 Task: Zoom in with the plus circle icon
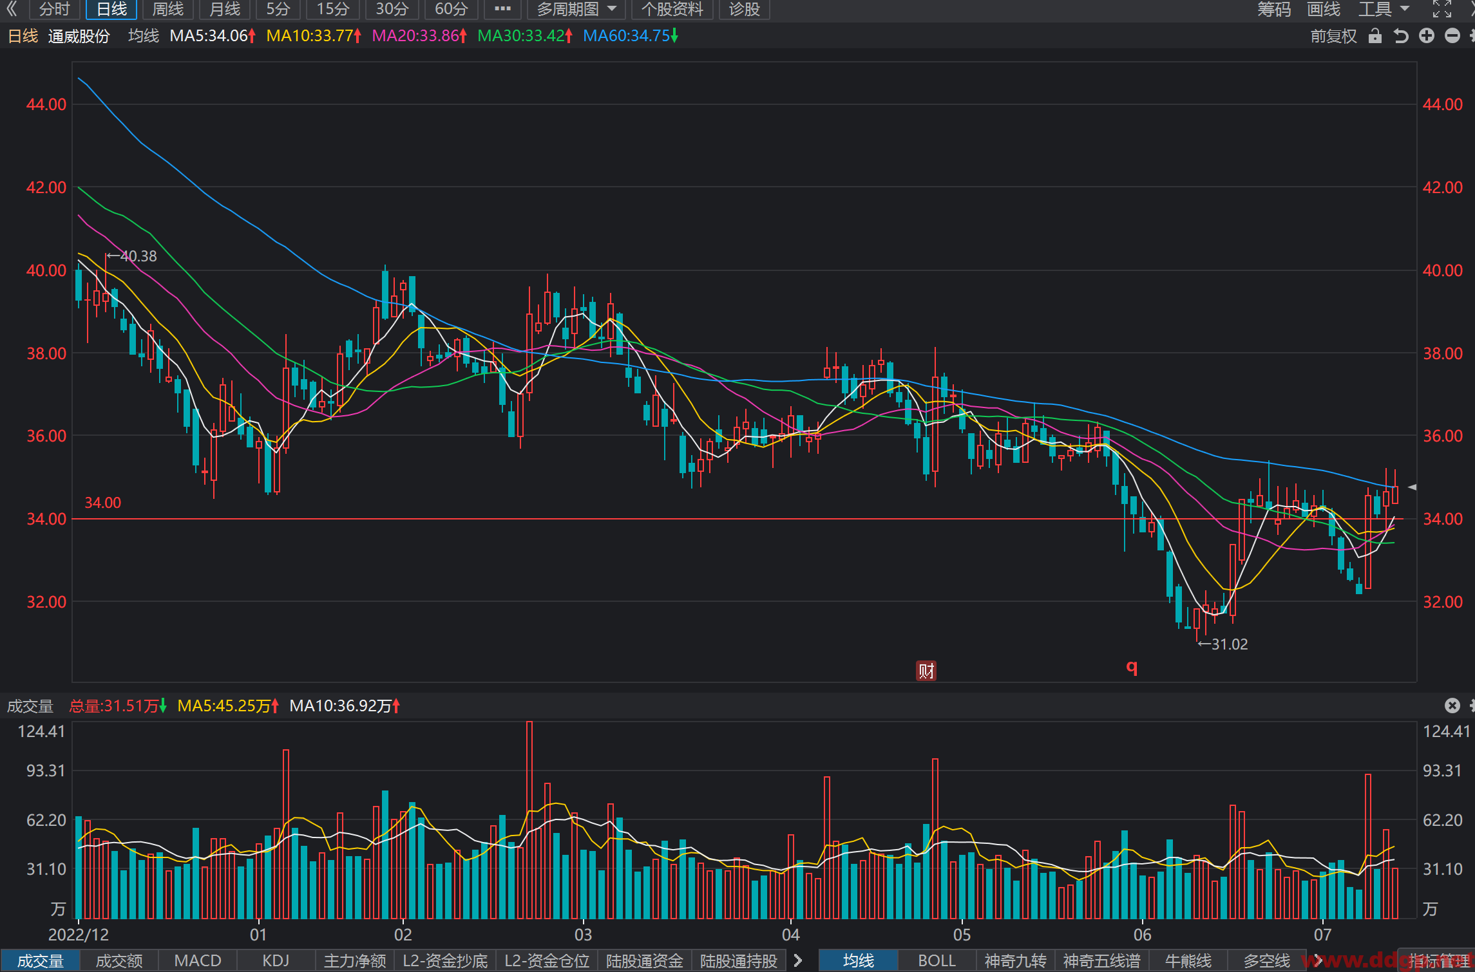pos(1427,36)
